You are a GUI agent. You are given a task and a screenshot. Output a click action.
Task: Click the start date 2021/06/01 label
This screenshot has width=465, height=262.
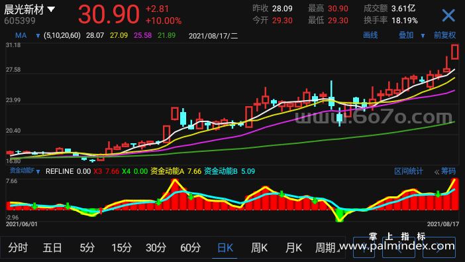coord(22,224)
